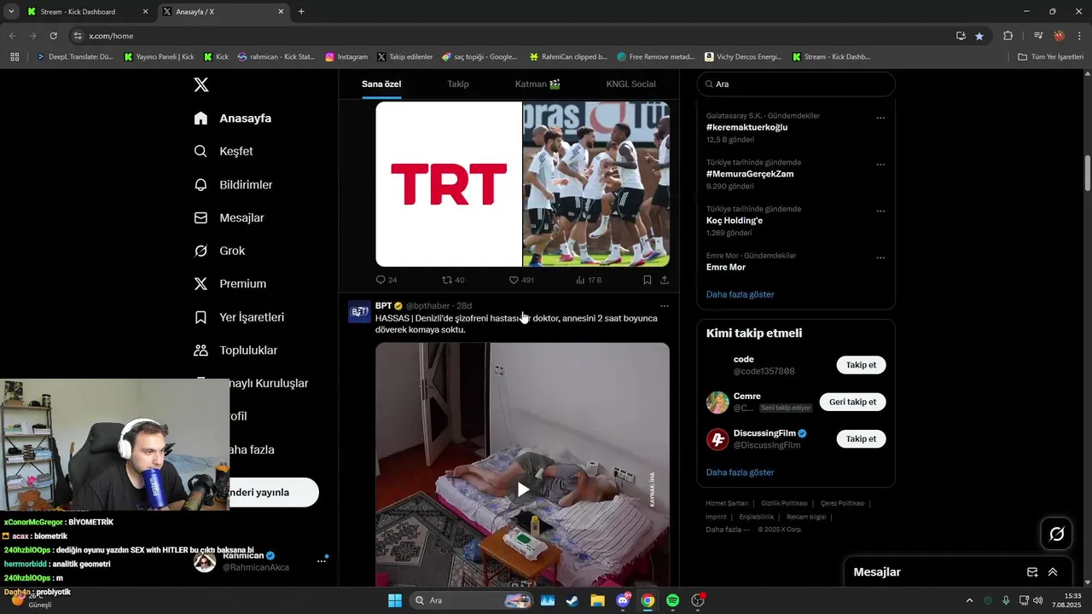Switch to Takip tab
The height and width of the screenshot is (614, 1092).
[458, 84]
